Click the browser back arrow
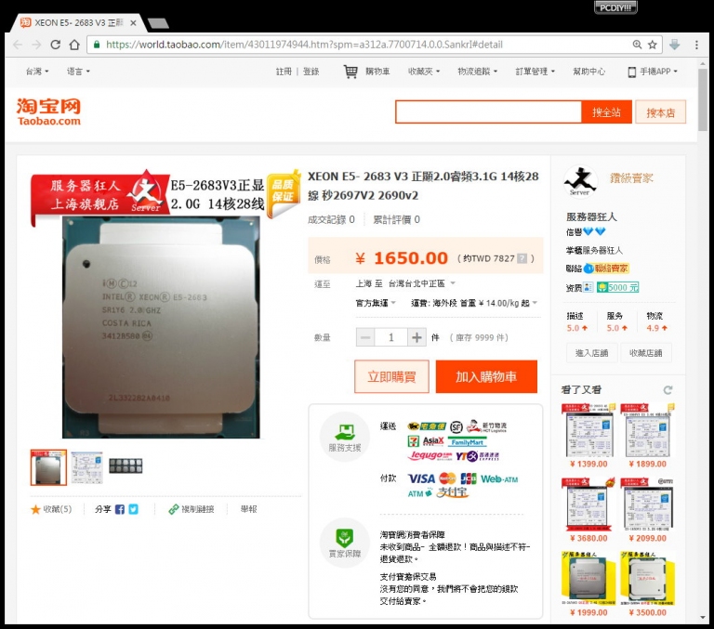The image size is (714, 629). 18,45
